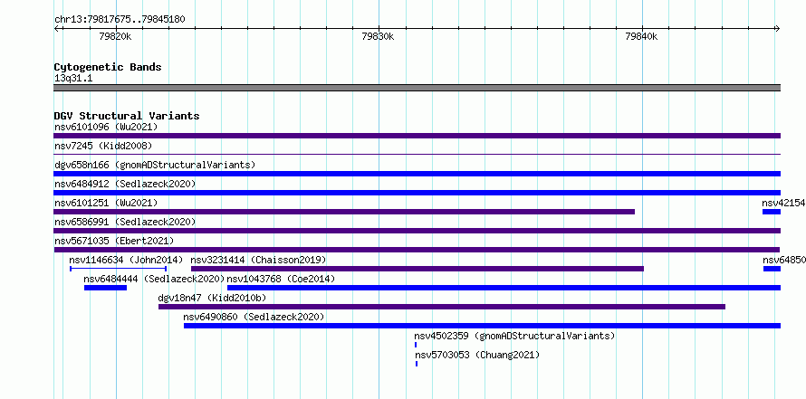Click the nsv6484444 (Sedlazeck2020) short blue bar
The image size is (806, 399).
pyautogui.click(x=105, y=288)
